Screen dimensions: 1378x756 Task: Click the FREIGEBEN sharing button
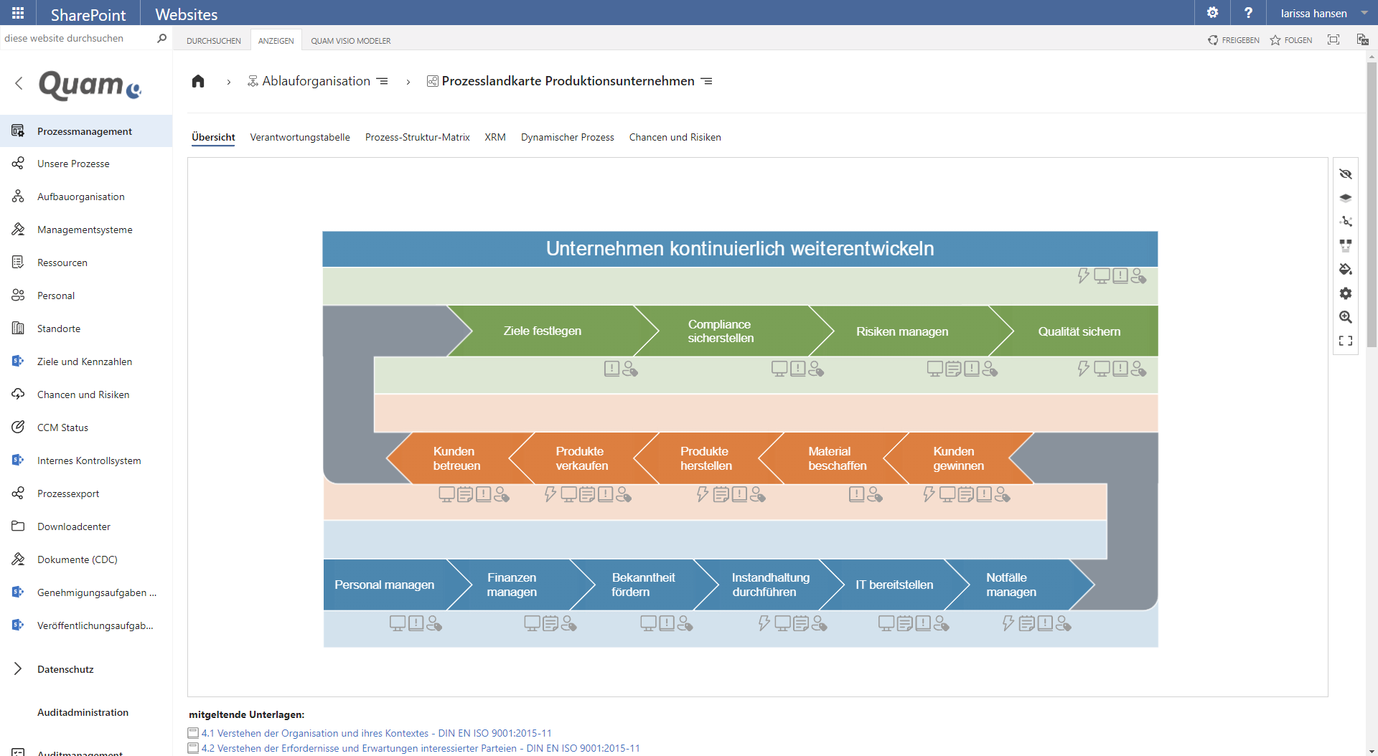(x=1234, y=40)
